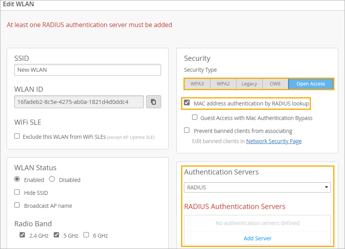Check Exclude this WLAN from WiFi SLEs

pyautogui.click(x=17, y=136)
